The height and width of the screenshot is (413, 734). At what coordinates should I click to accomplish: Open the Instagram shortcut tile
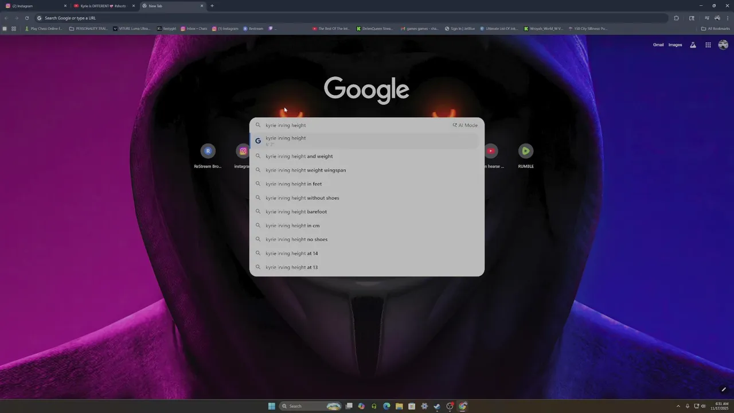tap(243, 156)
